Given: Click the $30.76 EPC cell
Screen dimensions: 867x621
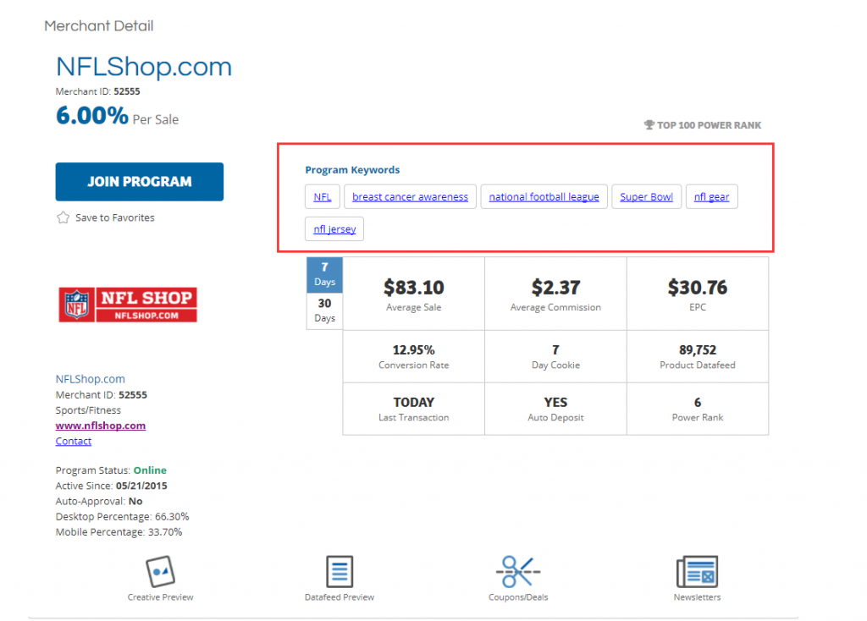Looking at the screenshot, I should coord(698,294).
